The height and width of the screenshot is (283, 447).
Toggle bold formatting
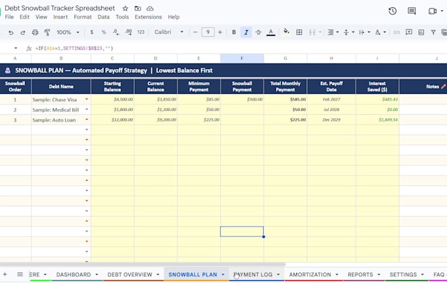pos(234,32)
